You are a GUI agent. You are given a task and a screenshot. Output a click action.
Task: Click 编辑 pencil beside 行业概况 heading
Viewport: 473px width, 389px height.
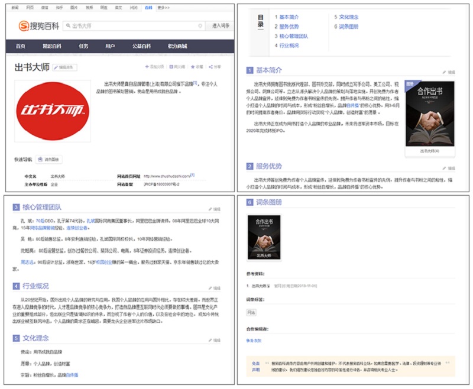(x=210, y=288)
